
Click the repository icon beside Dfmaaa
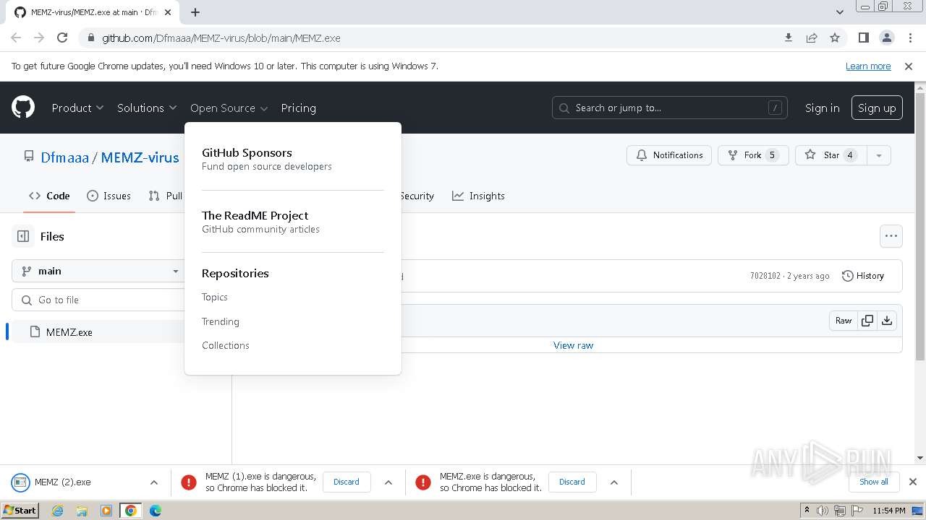(x=29, y=156)
